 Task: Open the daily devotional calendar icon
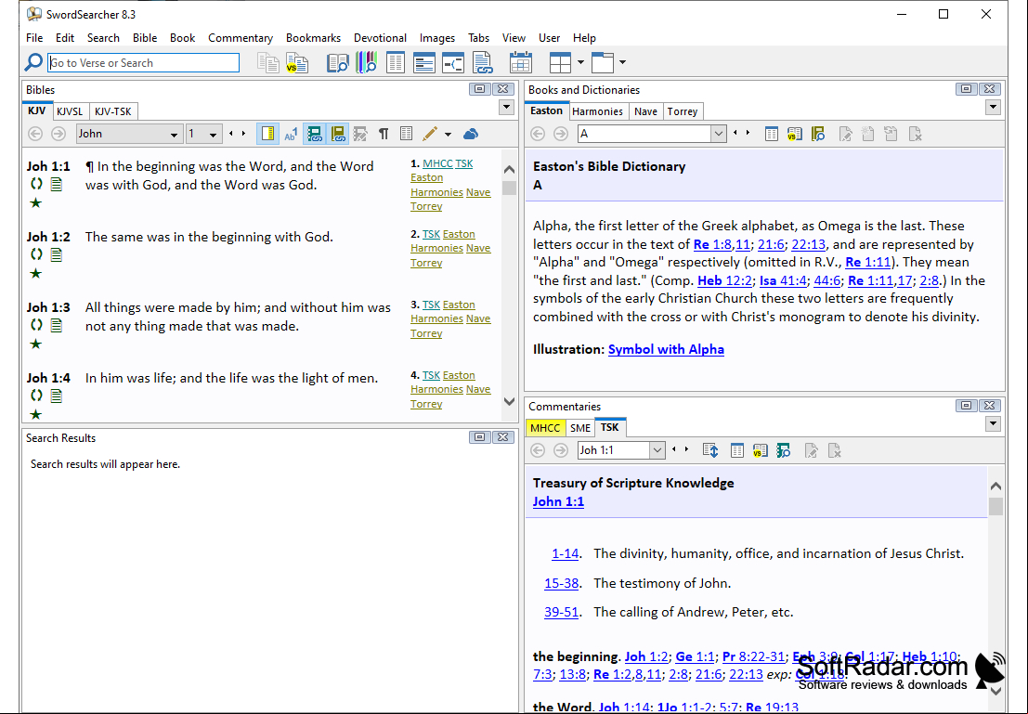[x=521, y=63]
